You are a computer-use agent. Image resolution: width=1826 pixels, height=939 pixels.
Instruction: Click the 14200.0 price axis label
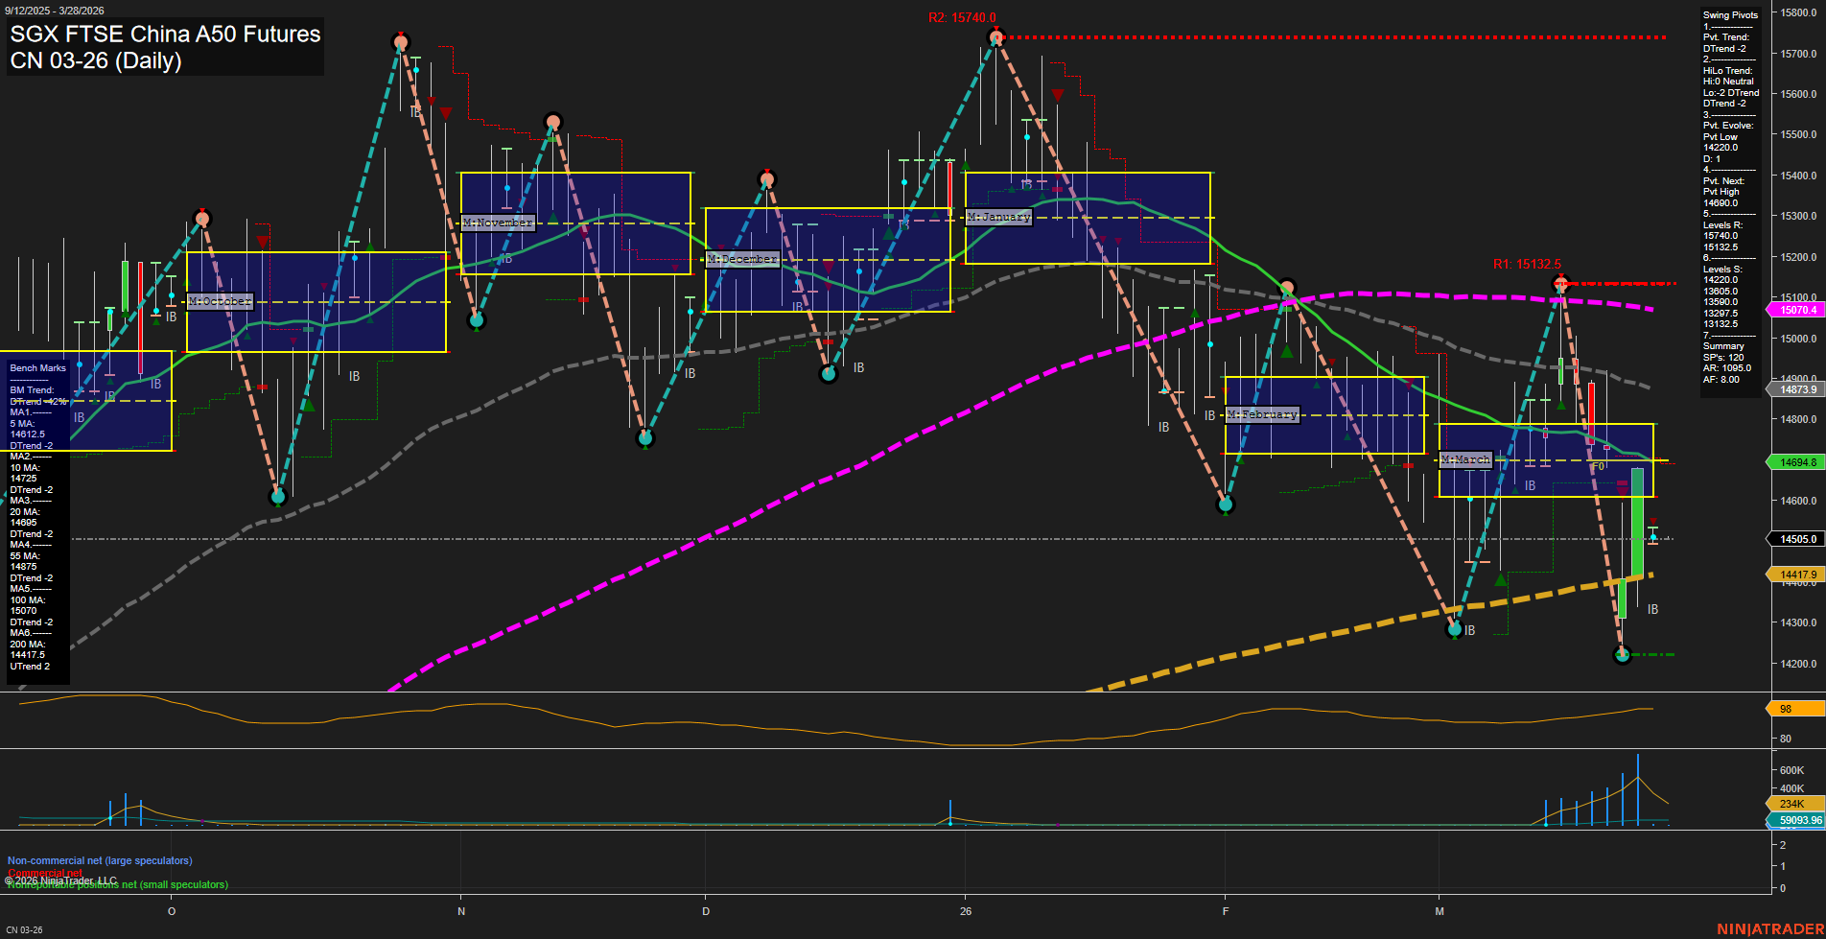point(1798,664)
